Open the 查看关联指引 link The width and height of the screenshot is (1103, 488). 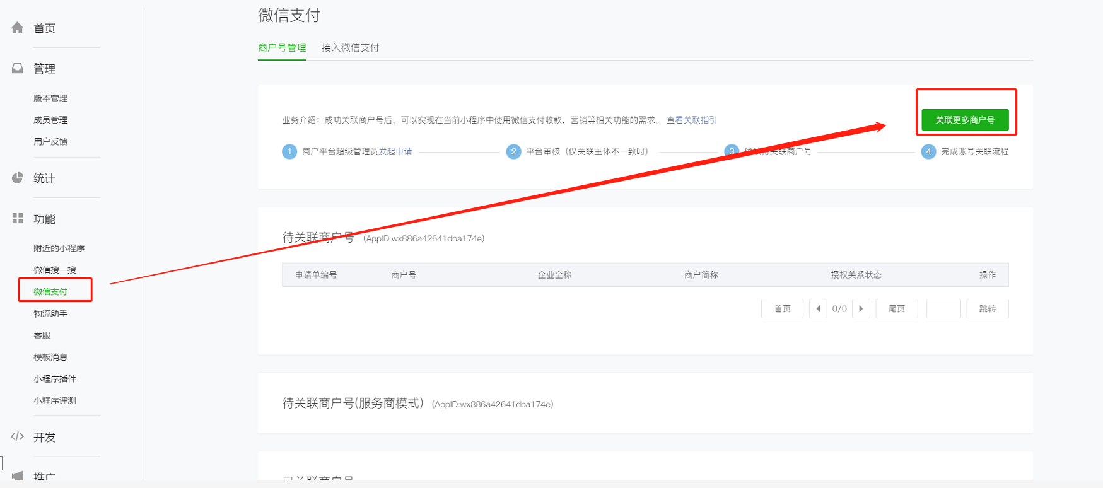(692, 120)
